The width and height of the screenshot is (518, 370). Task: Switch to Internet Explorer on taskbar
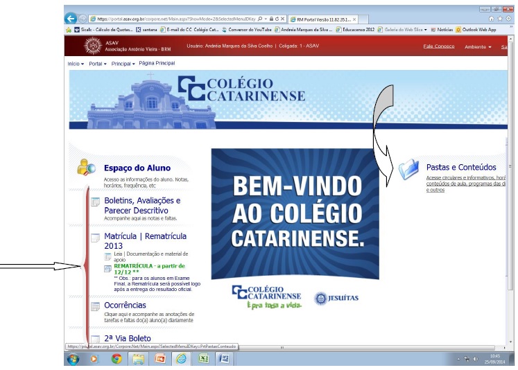pos(181,359)
